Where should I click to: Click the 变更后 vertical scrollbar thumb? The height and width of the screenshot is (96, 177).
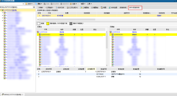coord(107,41)
